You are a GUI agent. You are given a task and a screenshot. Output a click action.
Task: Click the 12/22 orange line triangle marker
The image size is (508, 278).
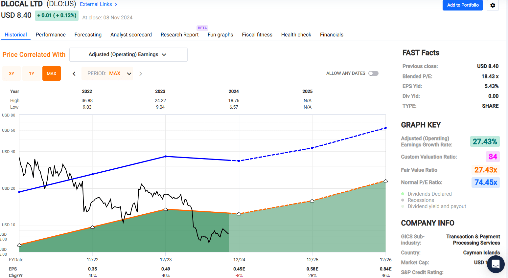click(x=92, y=227)
